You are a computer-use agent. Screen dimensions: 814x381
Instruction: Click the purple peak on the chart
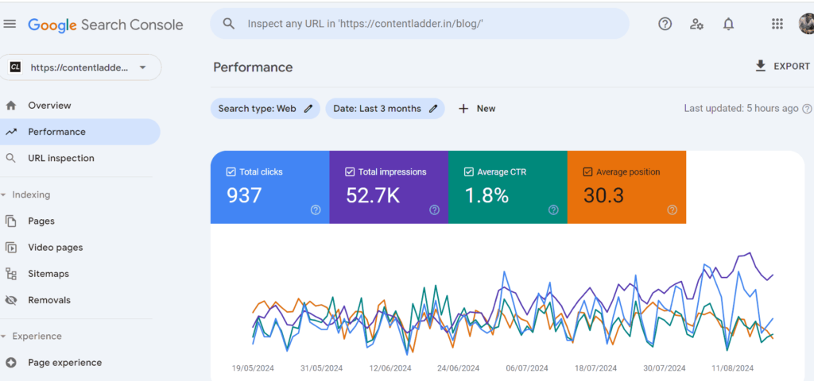(749, 253)
